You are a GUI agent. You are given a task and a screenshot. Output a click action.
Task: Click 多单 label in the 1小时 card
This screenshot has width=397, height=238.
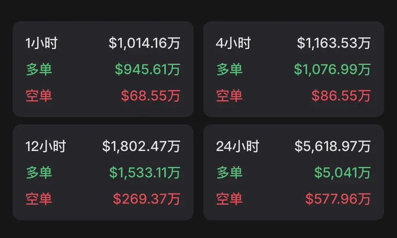click(39, 69)
